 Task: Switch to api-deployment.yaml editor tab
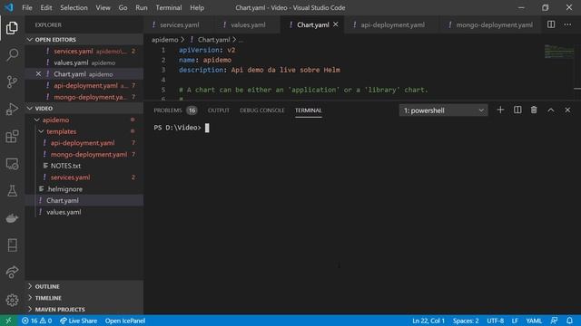[x=392, y=24]
